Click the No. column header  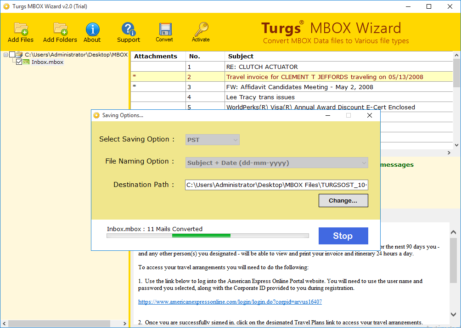tap(205, 56)
